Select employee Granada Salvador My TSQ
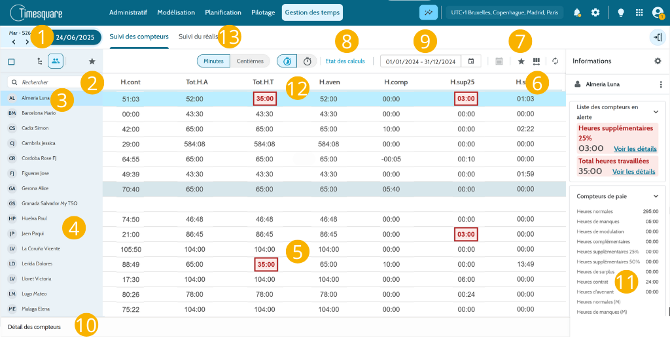The width and height of the screenshot is (670, 338). point(51,203)
